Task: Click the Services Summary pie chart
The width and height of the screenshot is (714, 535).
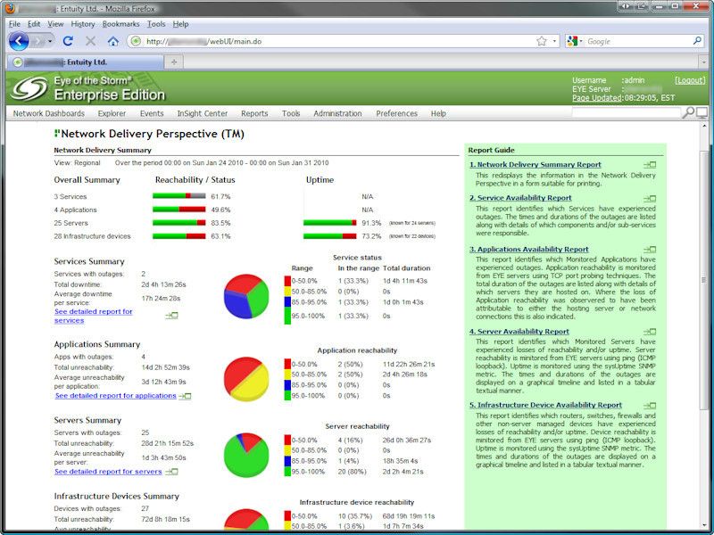Action: point(245,296)
